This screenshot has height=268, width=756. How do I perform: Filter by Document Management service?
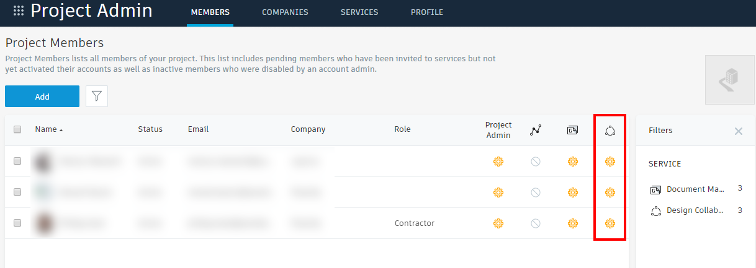point(696,189)
